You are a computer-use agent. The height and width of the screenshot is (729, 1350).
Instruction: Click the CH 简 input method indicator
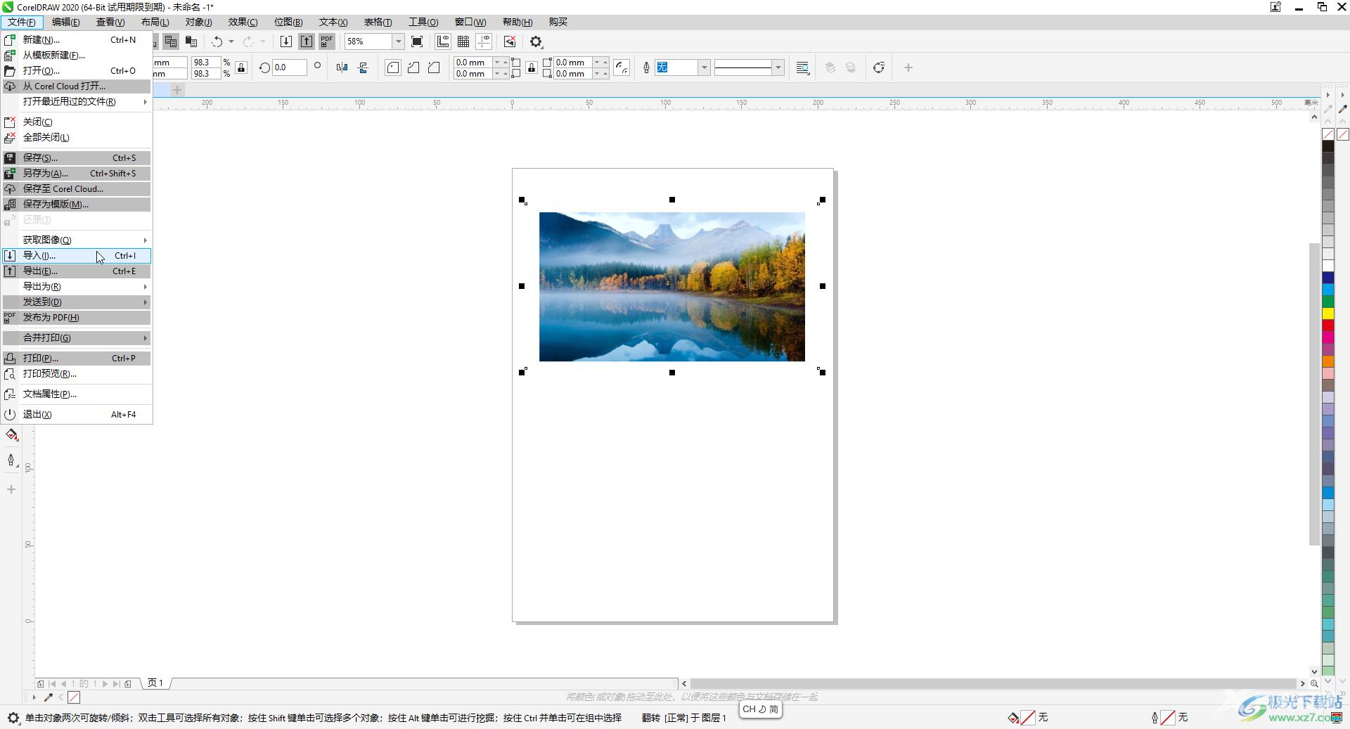pyautogui.click(x=760, y=709)
